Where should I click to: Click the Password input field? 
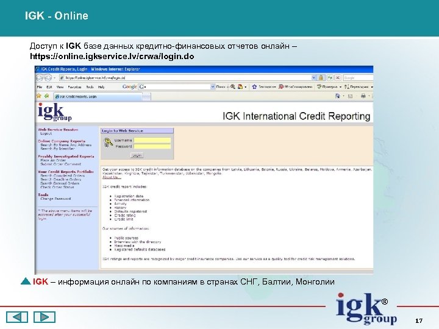point(152,146)
